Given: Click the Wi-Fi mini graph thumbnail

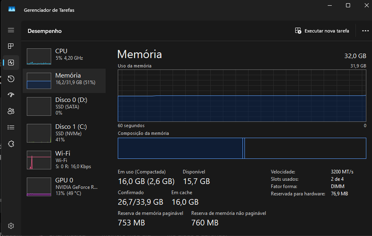Looking at the screenshot, I should pos(39,160).
